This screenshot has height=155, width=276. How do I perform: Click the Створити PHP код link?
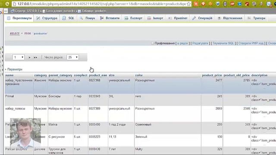pos(251,43)
